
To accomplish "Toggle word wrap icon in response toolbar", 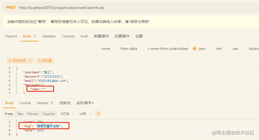I will 98,114.
